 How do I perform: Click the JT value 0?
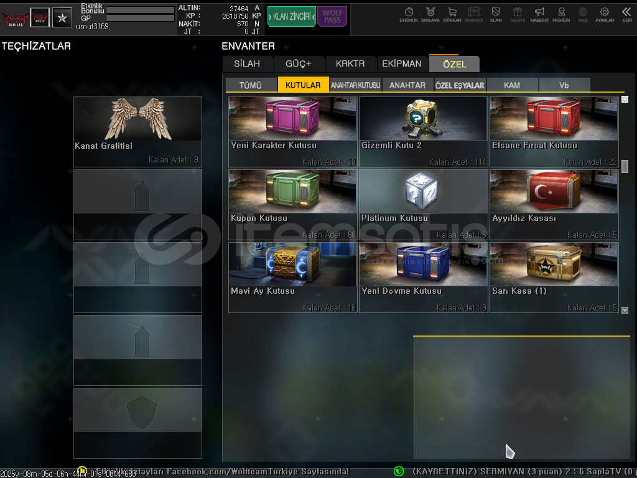tap(246, 32)
